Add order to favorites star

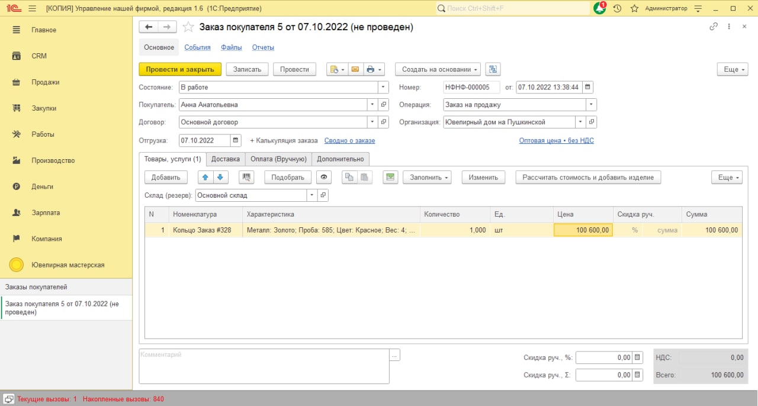(188, 27)
